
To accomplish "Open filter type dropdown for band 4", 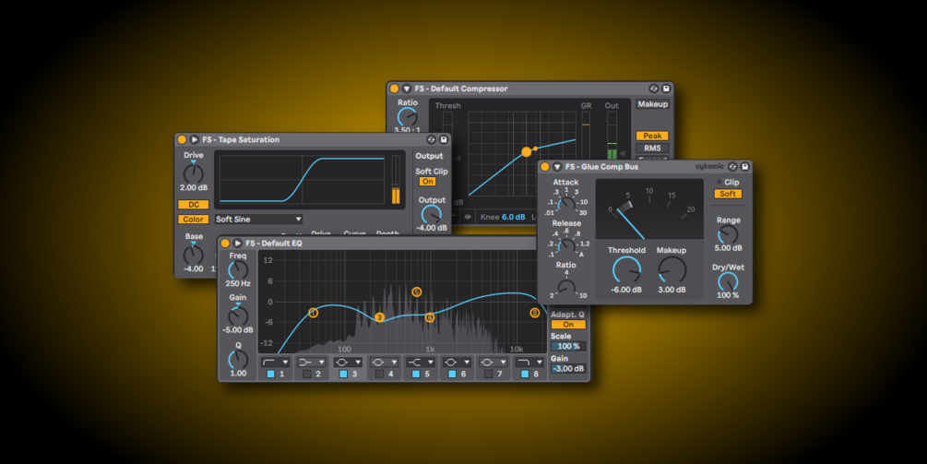I will pos(385,363).
